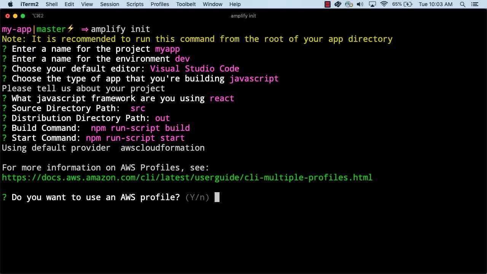Open the Shell menu
The image size is (487, 274).
(x=52, y=4)
